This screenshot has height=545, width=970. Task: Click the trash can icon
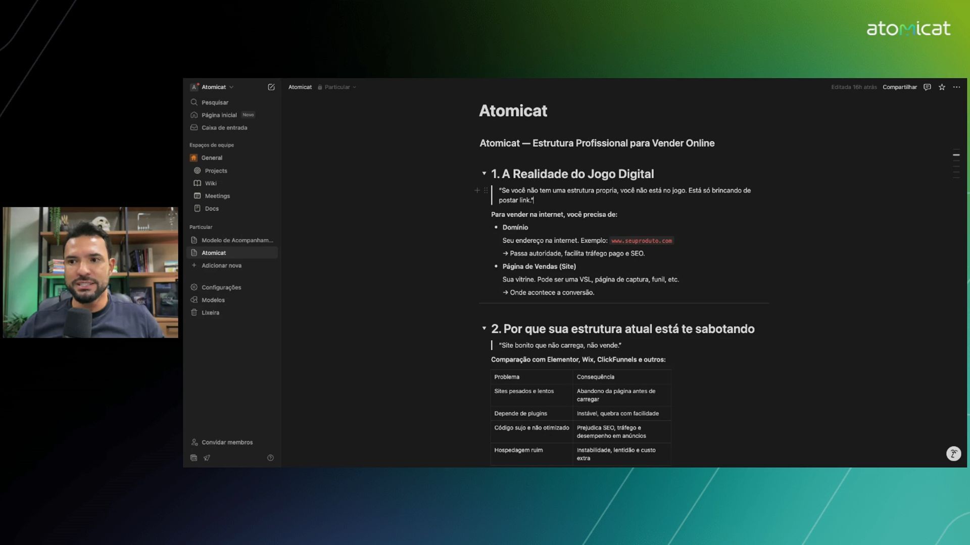(x=194, y=312)
